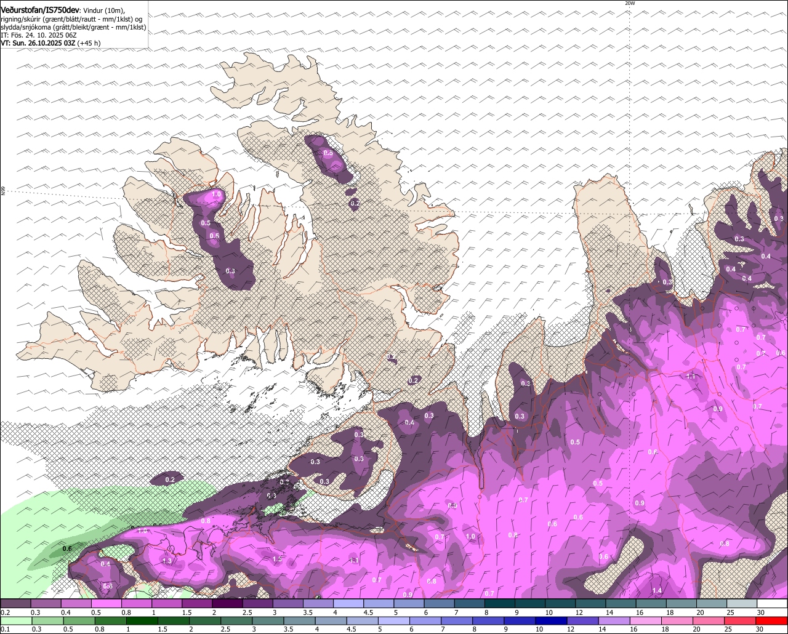Click the '0.1' label in the bottom legend row
This screenshot has width=788, height=634.
pos(4,630)
